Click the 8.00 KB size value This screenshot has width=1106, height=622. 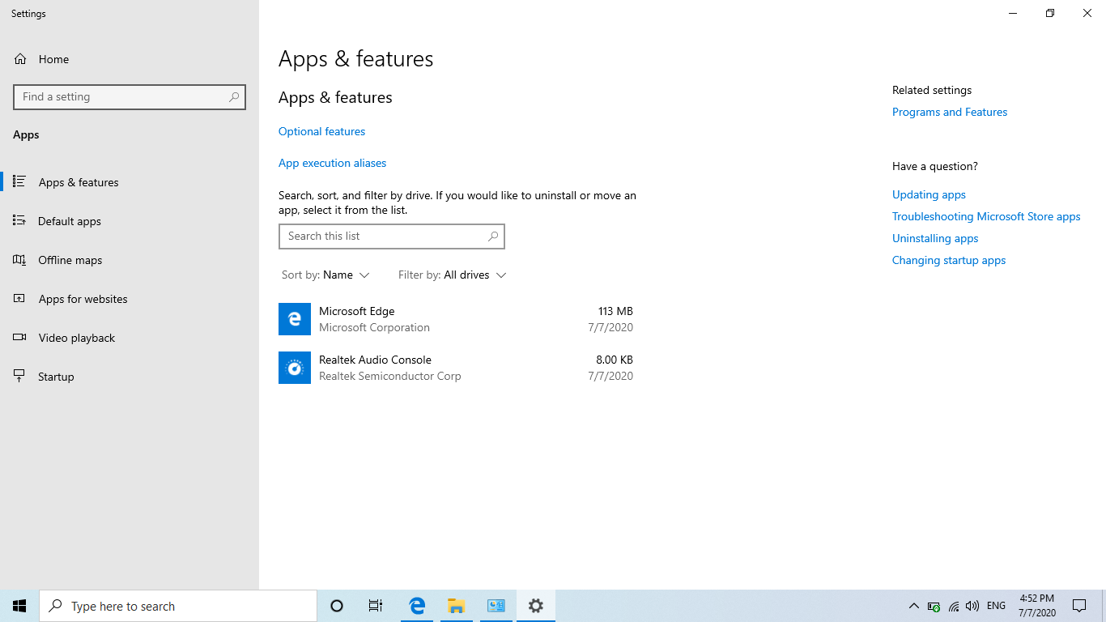point(615,360)
